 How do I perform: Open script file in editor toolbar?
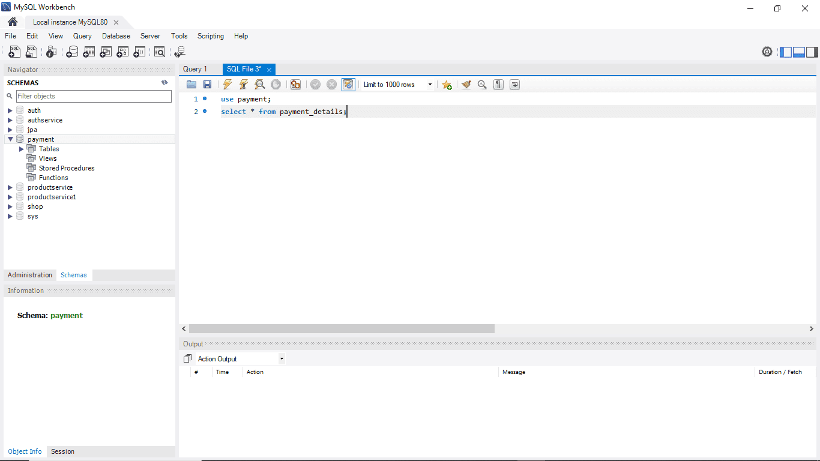[191, 85]
